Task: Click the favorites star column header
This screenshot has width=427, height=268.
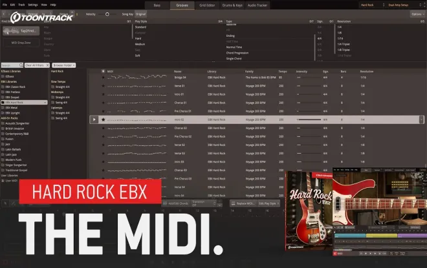Action: 104,71
